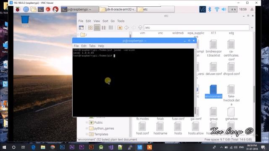Select the gshadow file
The height and width of the screenshot is (151, 269).
coord(231,114)
